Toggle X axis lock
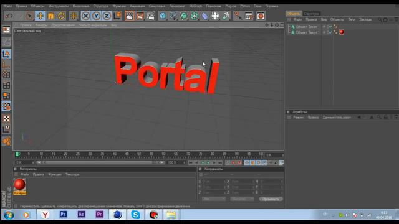 (x=86, y=16)
